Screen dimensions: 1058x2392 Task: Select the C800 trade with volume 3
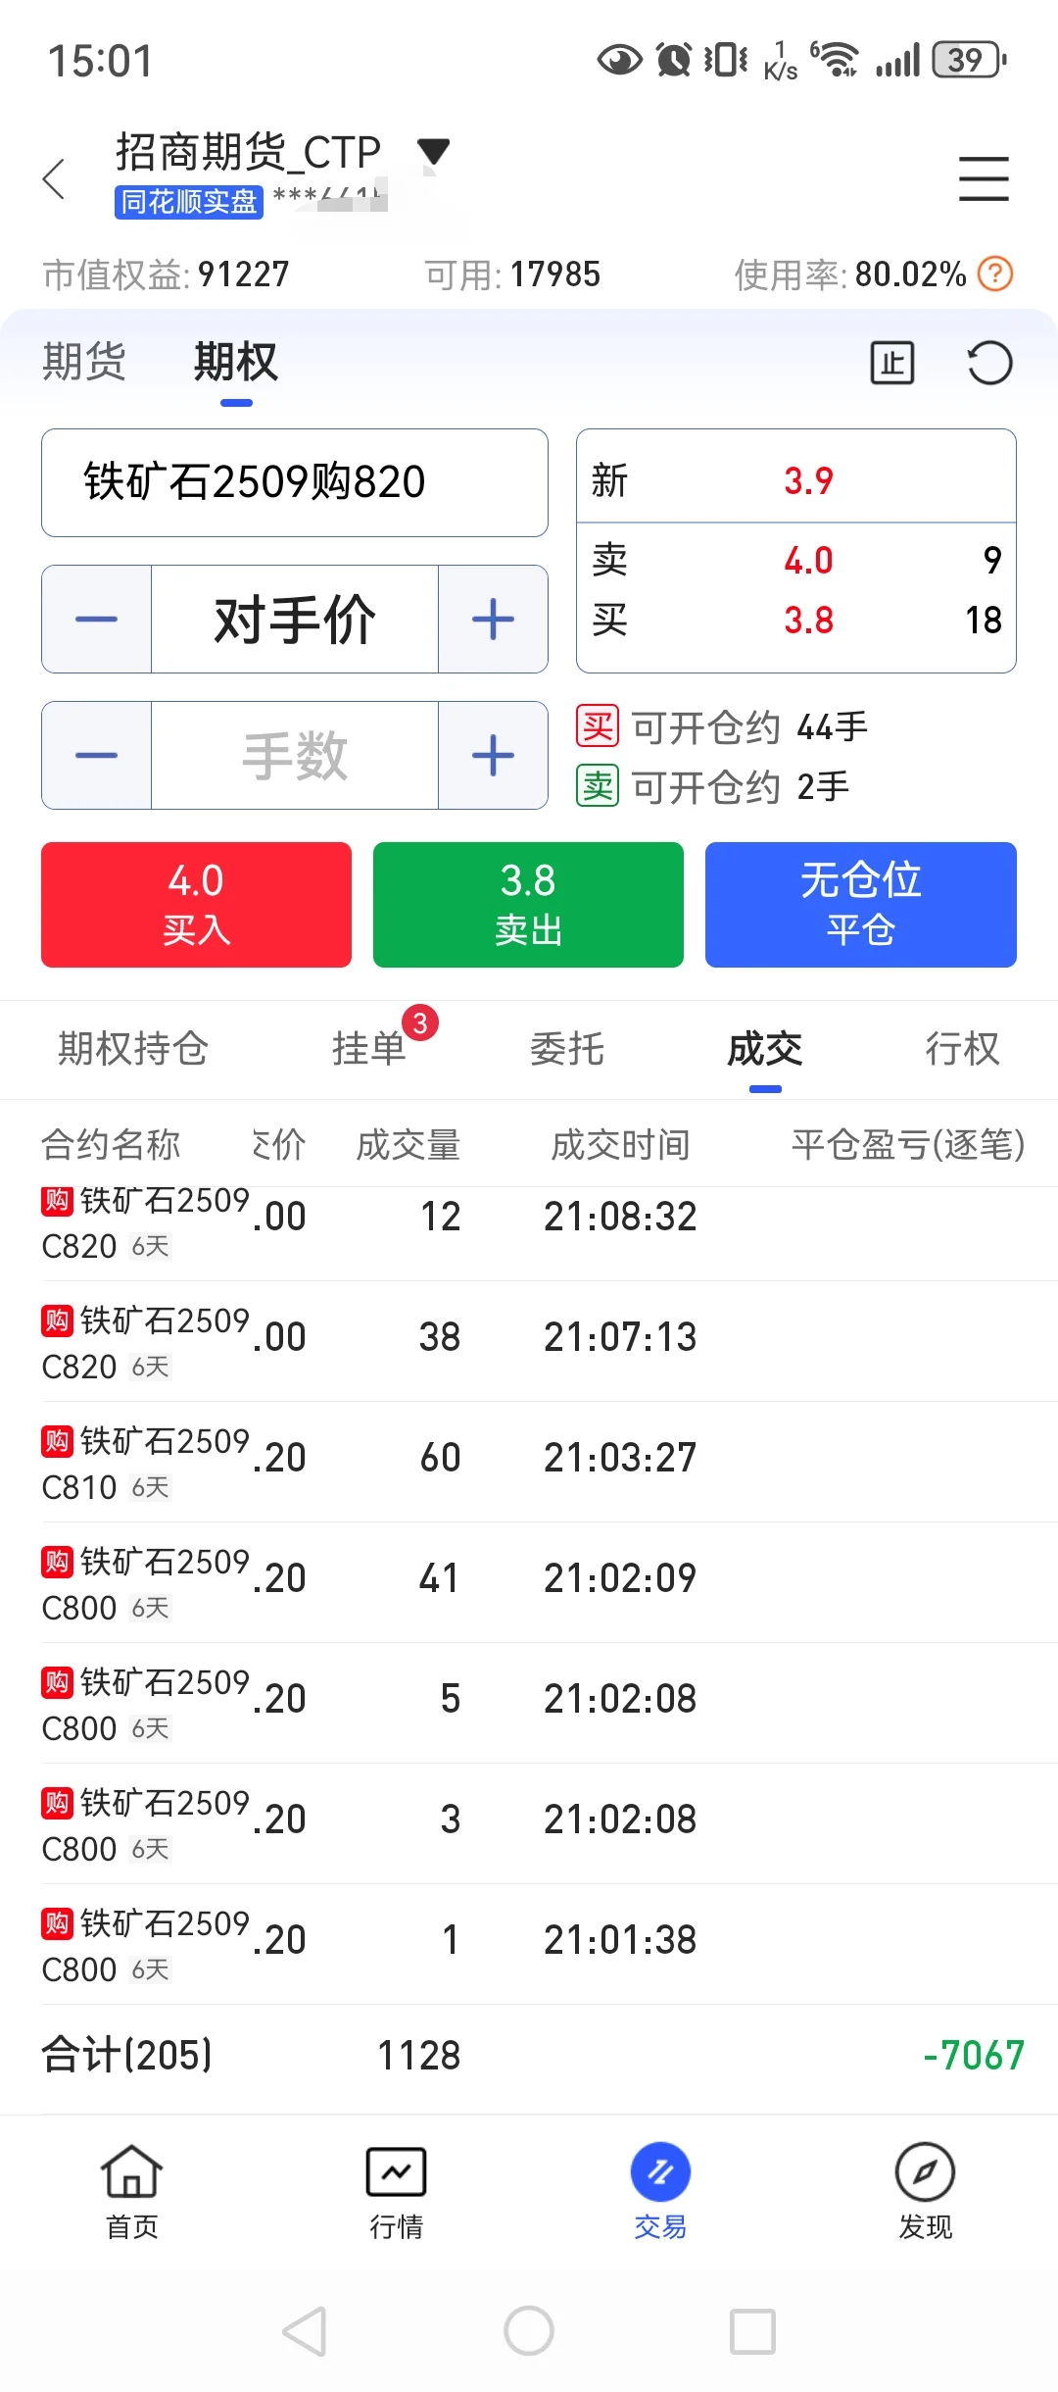pos(529,1824)
